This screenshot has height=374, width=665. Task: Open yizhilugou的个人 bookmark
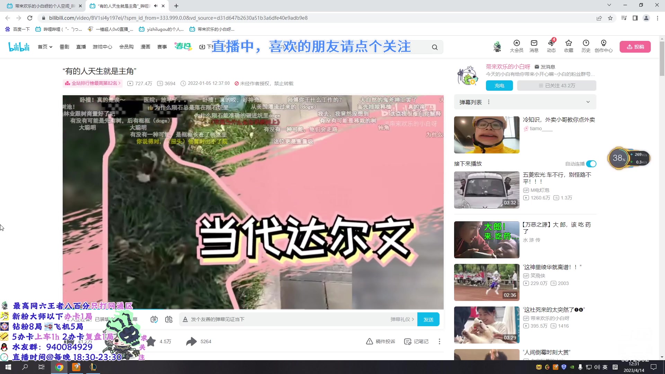tap(161, 29)
